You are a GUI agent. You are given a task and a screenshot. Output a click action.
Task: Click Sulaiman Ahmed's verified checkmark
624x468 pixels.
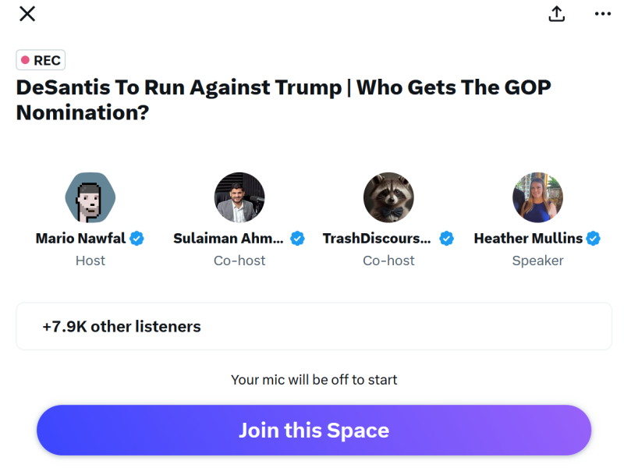tap(297, 239)
